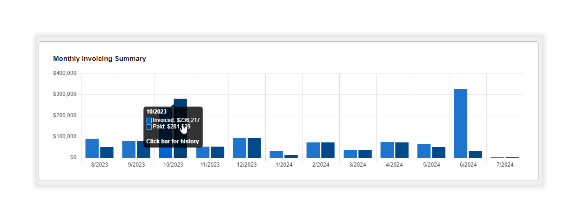Click the Invoiced color swatch in tooltip

pyautogui.click(x=149, y=121)
